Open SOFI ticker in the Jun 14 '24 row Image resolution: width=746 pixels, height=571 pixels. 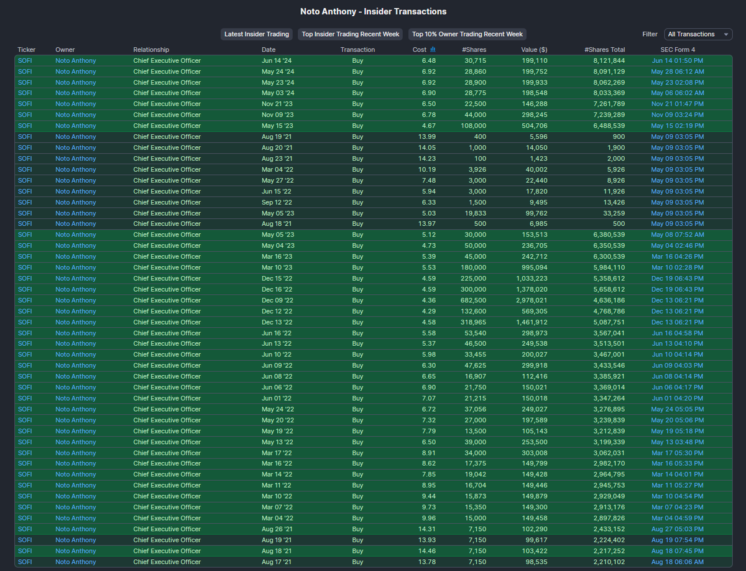(x=25, y=60)
